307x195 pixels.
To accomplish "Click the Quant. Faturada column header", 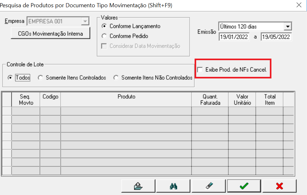I will pyautogui.click(x=210, y=100).
